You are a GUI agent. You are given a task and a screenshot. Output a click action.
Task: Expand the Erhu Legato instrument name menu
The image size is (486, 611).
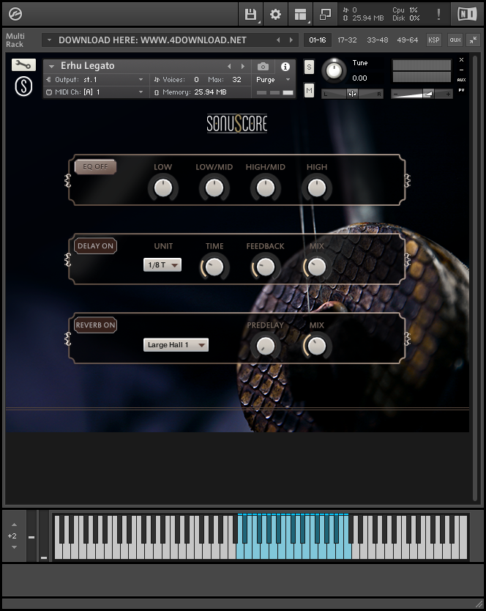[51, 66]
